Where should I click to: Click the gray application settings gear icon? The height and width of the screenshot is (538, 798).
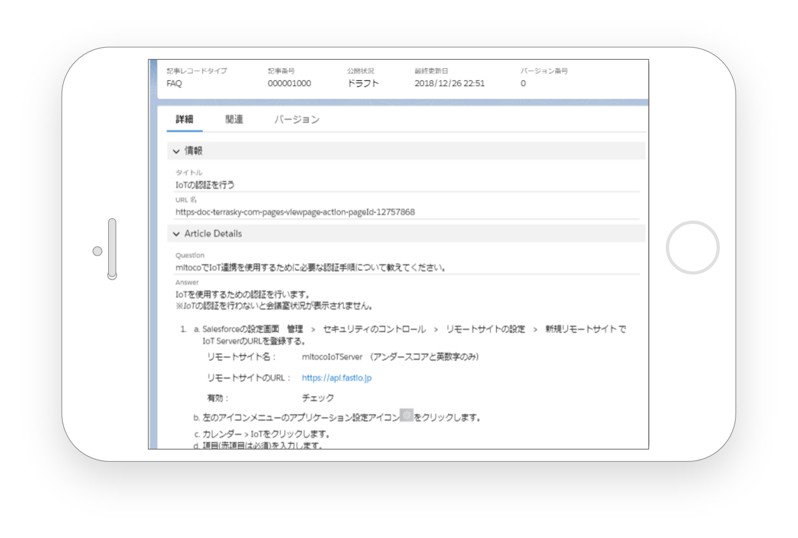[406, 415]
